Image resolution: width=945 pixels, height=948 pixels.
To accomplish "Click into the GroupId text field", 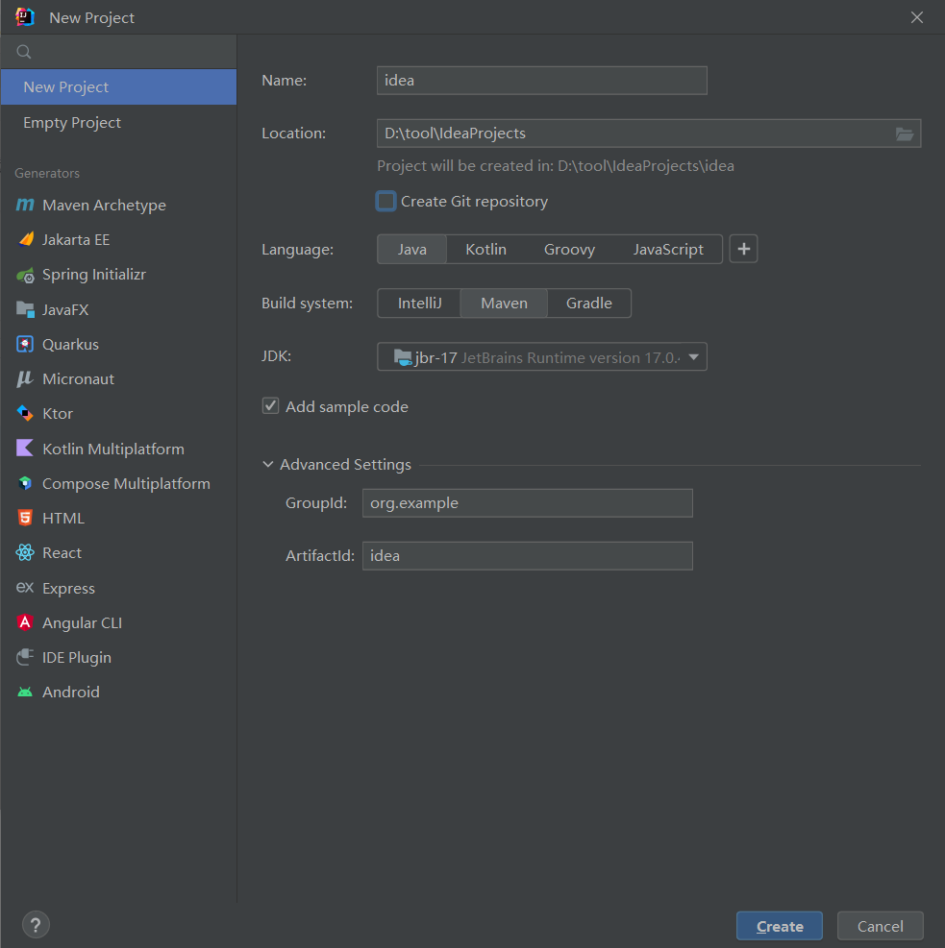I will point(527,503).
